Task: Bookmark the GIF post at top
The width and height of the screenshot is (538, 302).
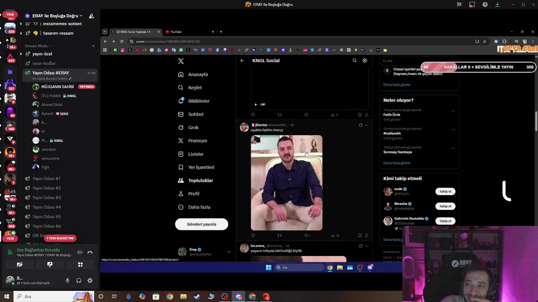Action: point(360,115)
